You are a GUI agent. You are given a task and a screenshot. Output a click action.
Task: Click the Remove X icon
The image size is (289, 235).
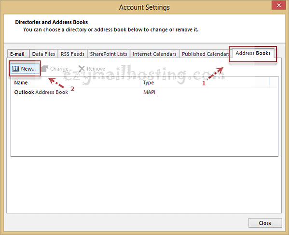[82, 69]
